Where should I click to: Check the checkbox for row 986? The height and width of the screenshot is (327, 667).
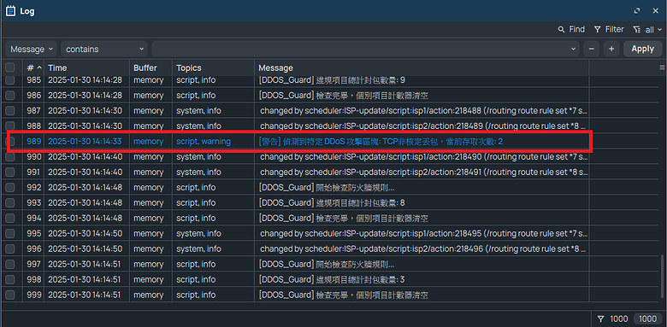tap(9, 96)
